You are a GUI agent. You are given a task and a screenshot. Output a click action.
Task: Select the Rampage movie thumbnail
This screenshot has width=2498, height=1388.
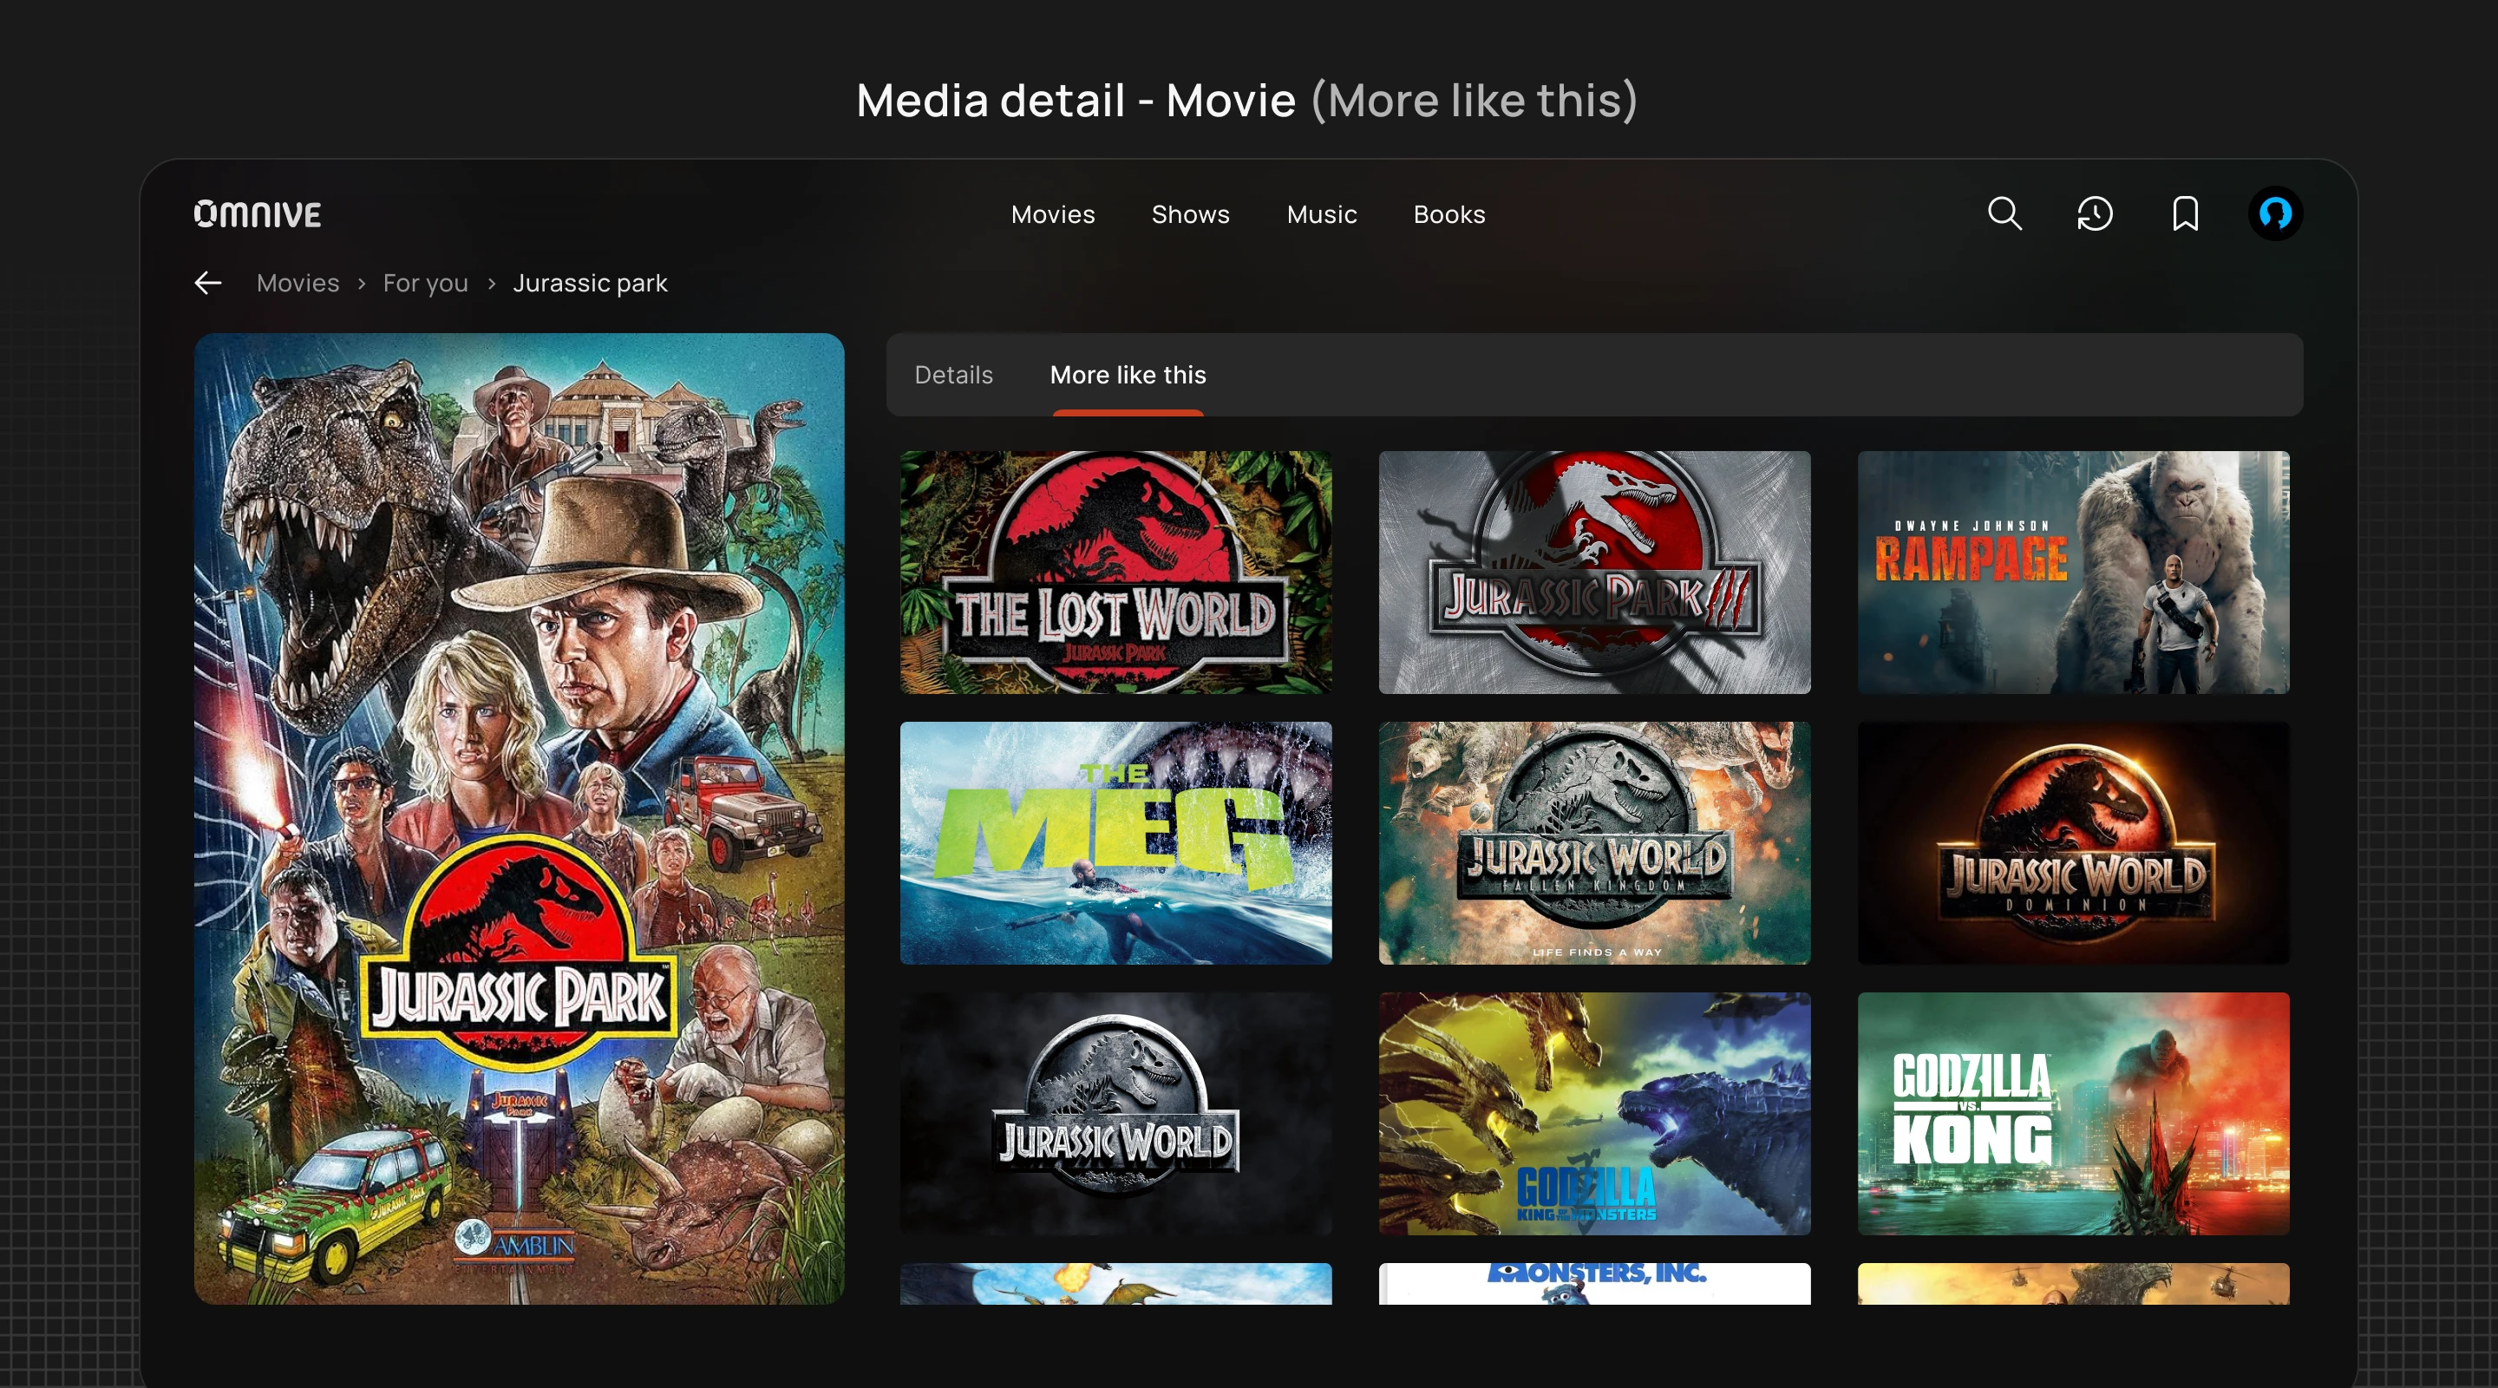click(2073, 573)
